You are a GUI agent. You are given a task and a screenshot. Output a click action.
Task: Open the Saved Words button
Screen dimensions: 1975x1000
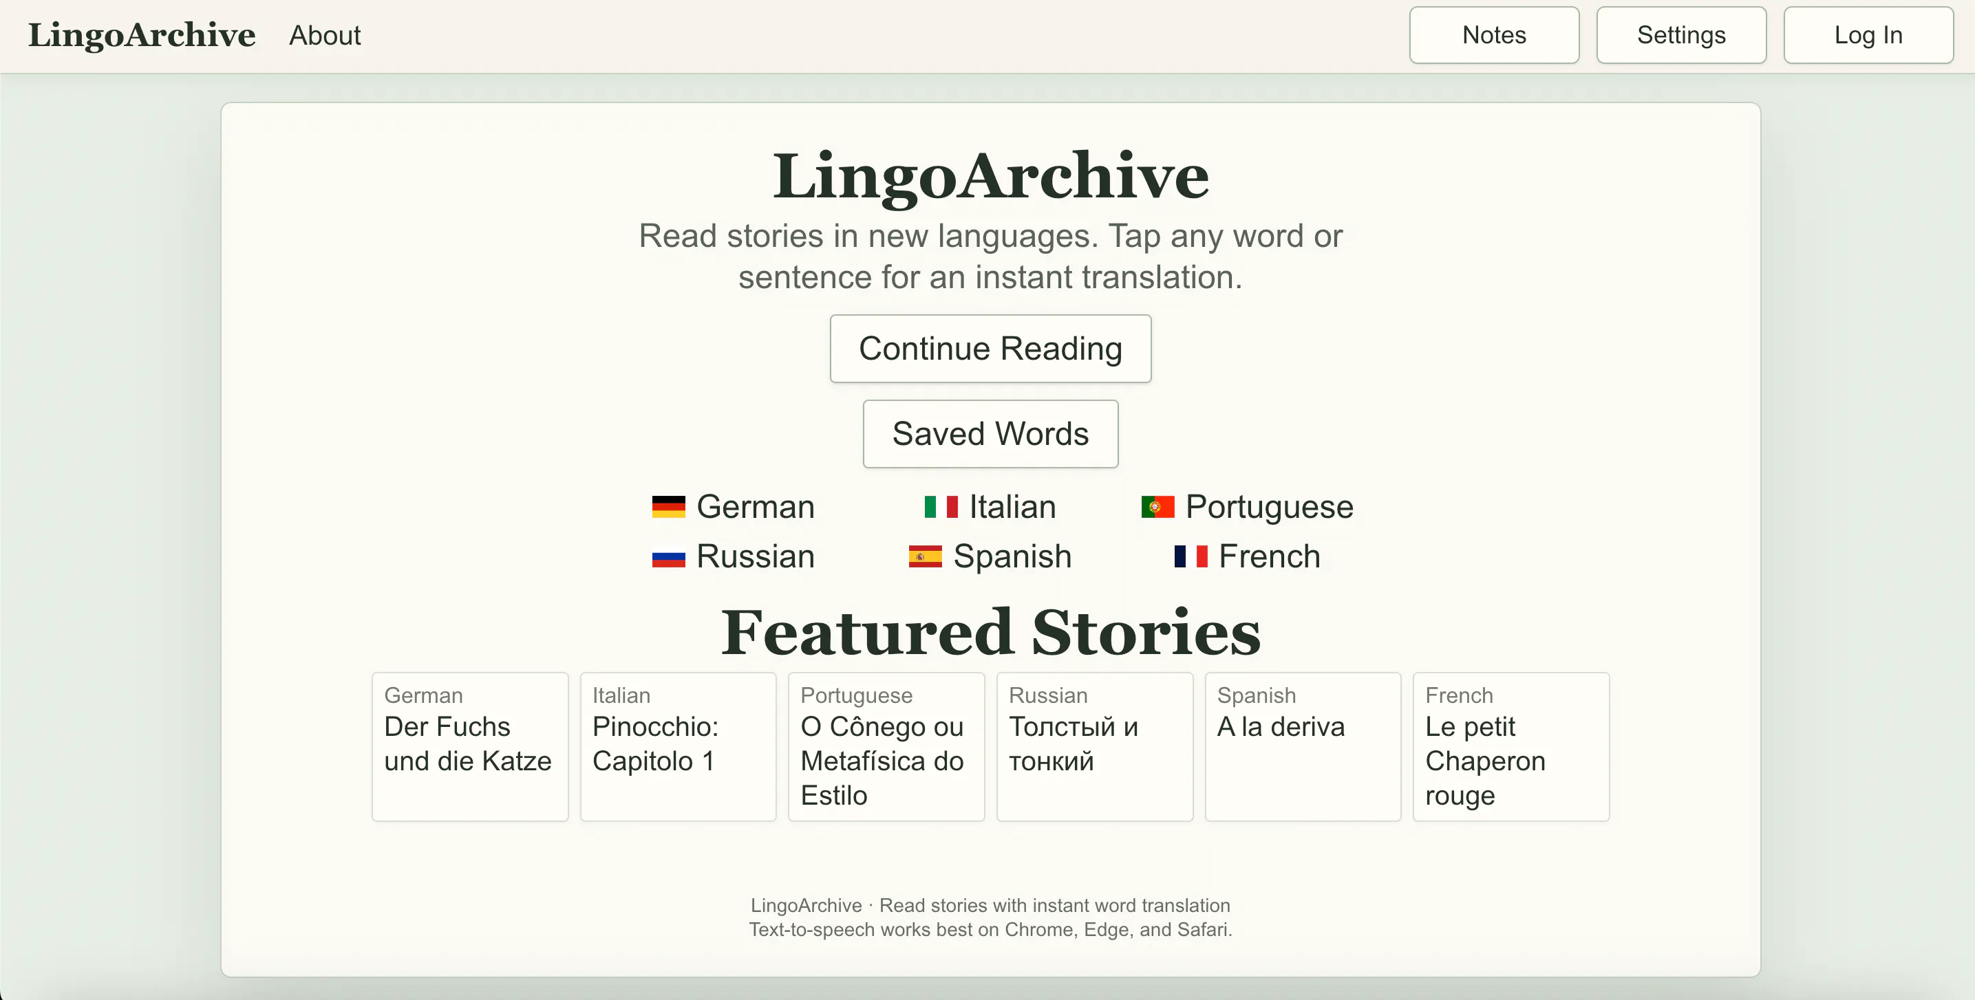tap(990, 434)
